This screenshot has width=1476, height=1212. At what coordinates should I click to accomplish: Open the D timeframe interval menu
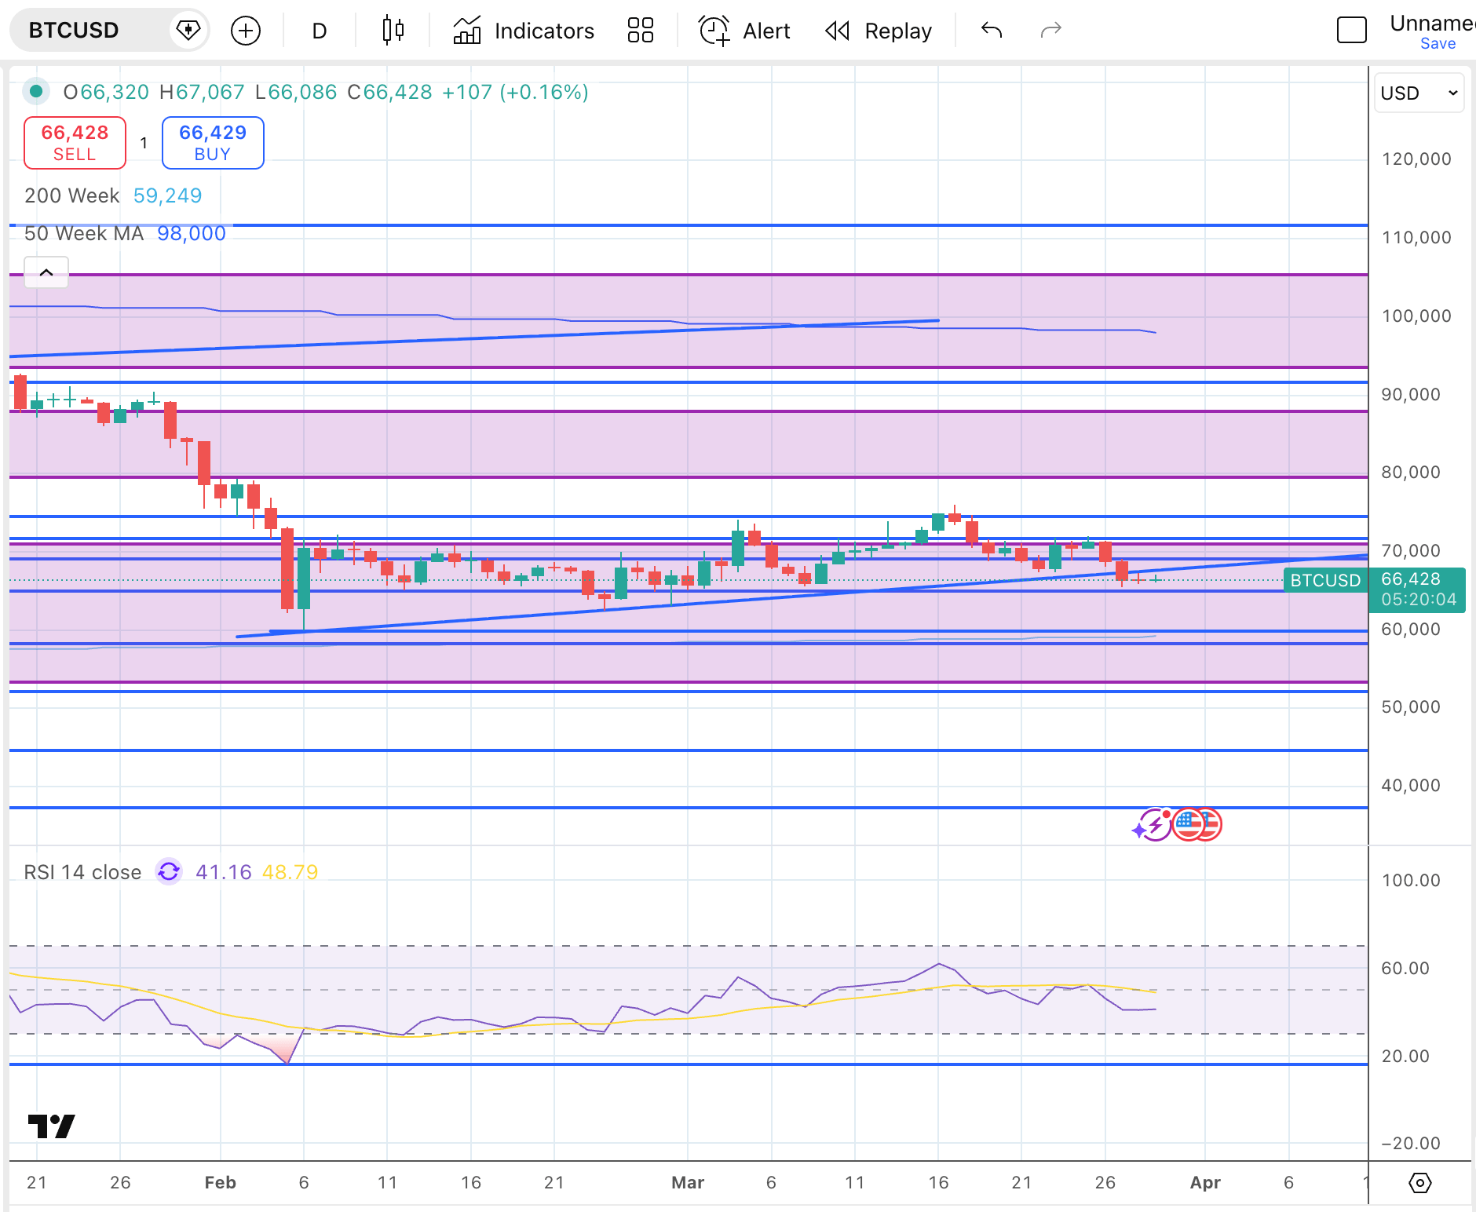[320, 31]
